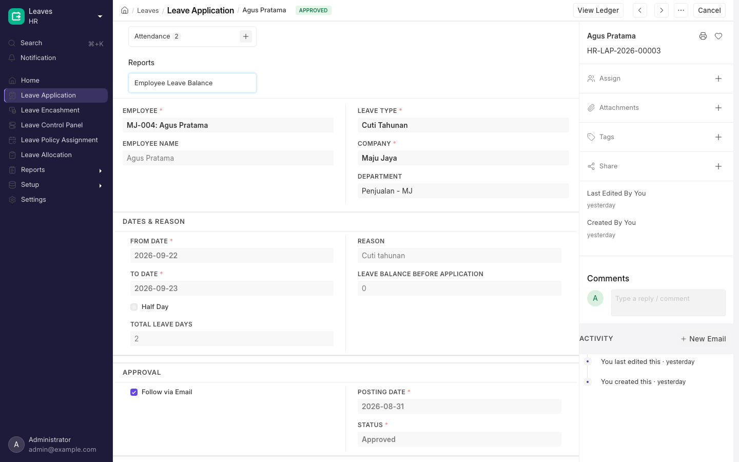Image resolution: width=739 pixels, height=462 pixels.
Task: Click the From Date field
Action: tap(232, 256)
